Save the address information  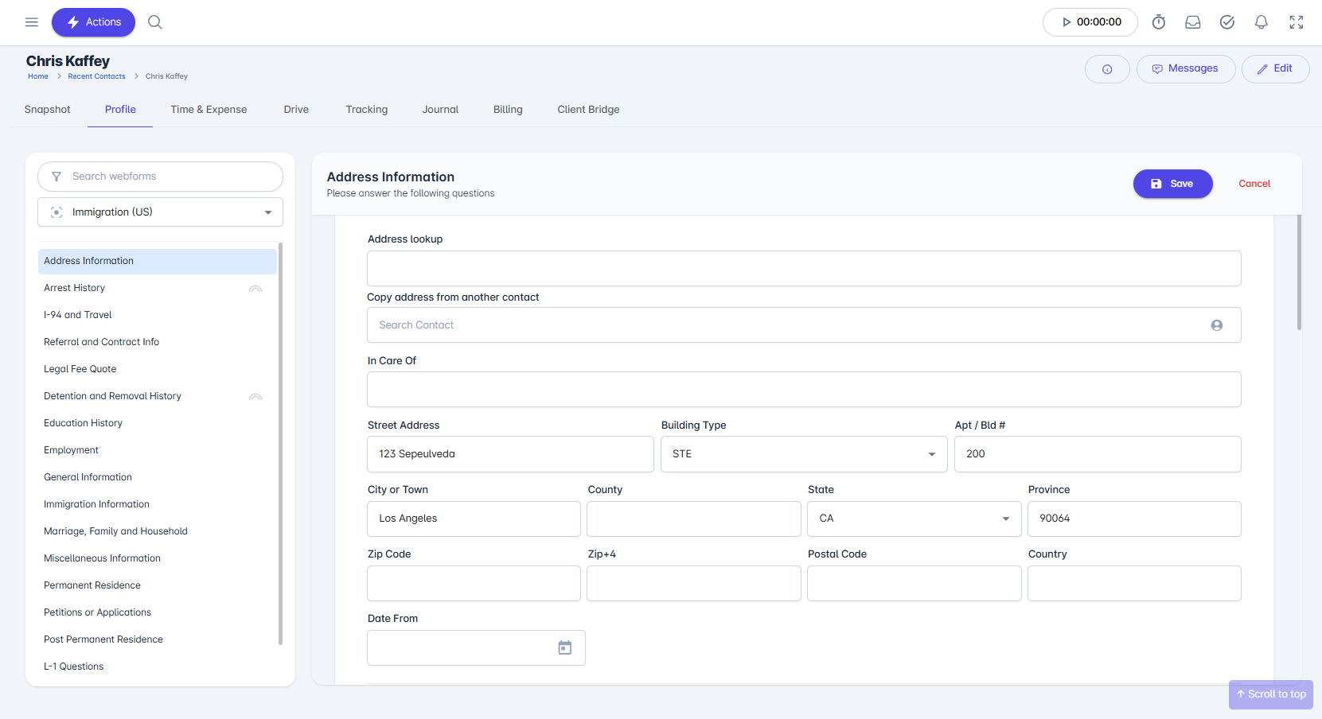[x=1172, y=184]
